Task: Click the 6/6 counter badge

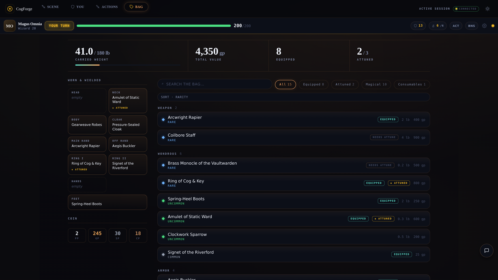Action: click(x=438, y=26)
